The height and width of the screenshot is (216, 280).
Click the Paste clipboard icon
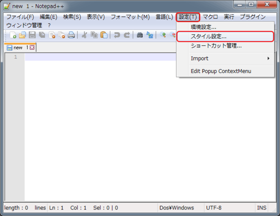[104, 35]
